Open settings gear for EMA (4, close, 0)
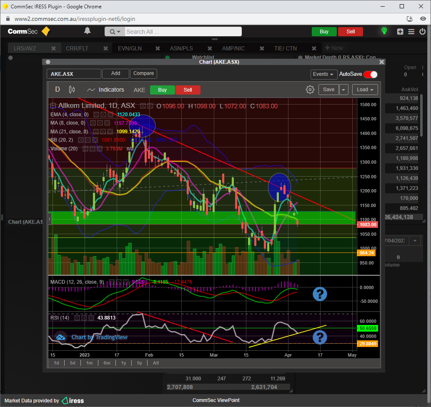 coord(103,115)
